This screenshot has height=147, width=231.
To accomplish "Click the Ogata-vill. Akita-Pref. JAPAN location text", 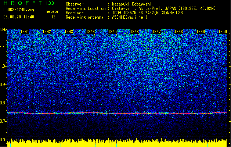I will click(164, 8).
